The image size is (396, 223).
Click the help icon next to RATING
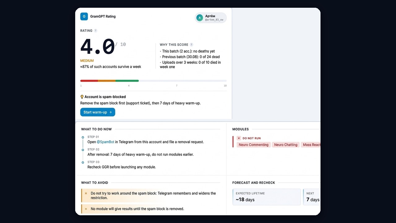pyautogui.click(x=96, y=31)
